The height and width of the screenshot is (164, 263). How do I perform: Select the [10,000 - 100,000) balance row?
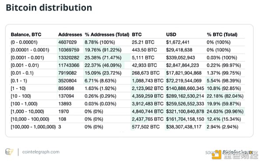point(128,119)
